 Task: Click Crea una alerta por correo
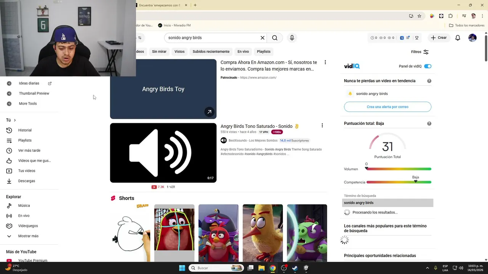(x=387, y=107)
